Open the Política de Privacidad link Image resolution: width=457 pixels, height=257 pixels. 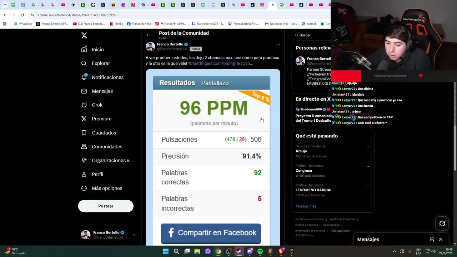[x=342, y=219]
